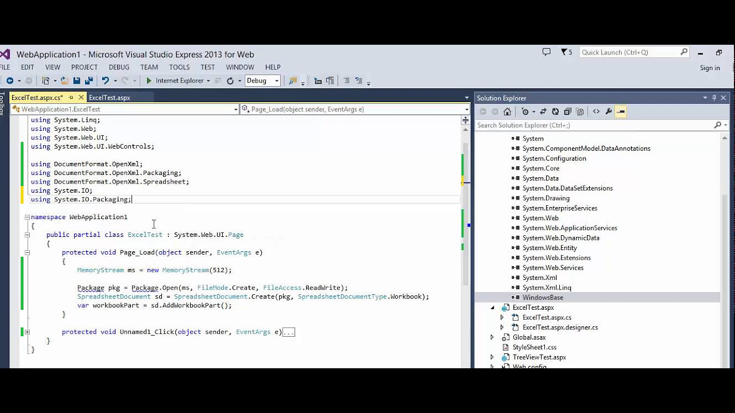Click Collapse All icon in Solution Explorer
The width and height of the screenshot is (735, 413).
pyautogui.click(x=567, y=112)
